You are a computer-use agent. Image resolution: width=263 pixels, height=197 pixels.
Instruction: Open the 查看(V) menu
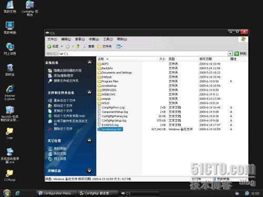point(80,39)
